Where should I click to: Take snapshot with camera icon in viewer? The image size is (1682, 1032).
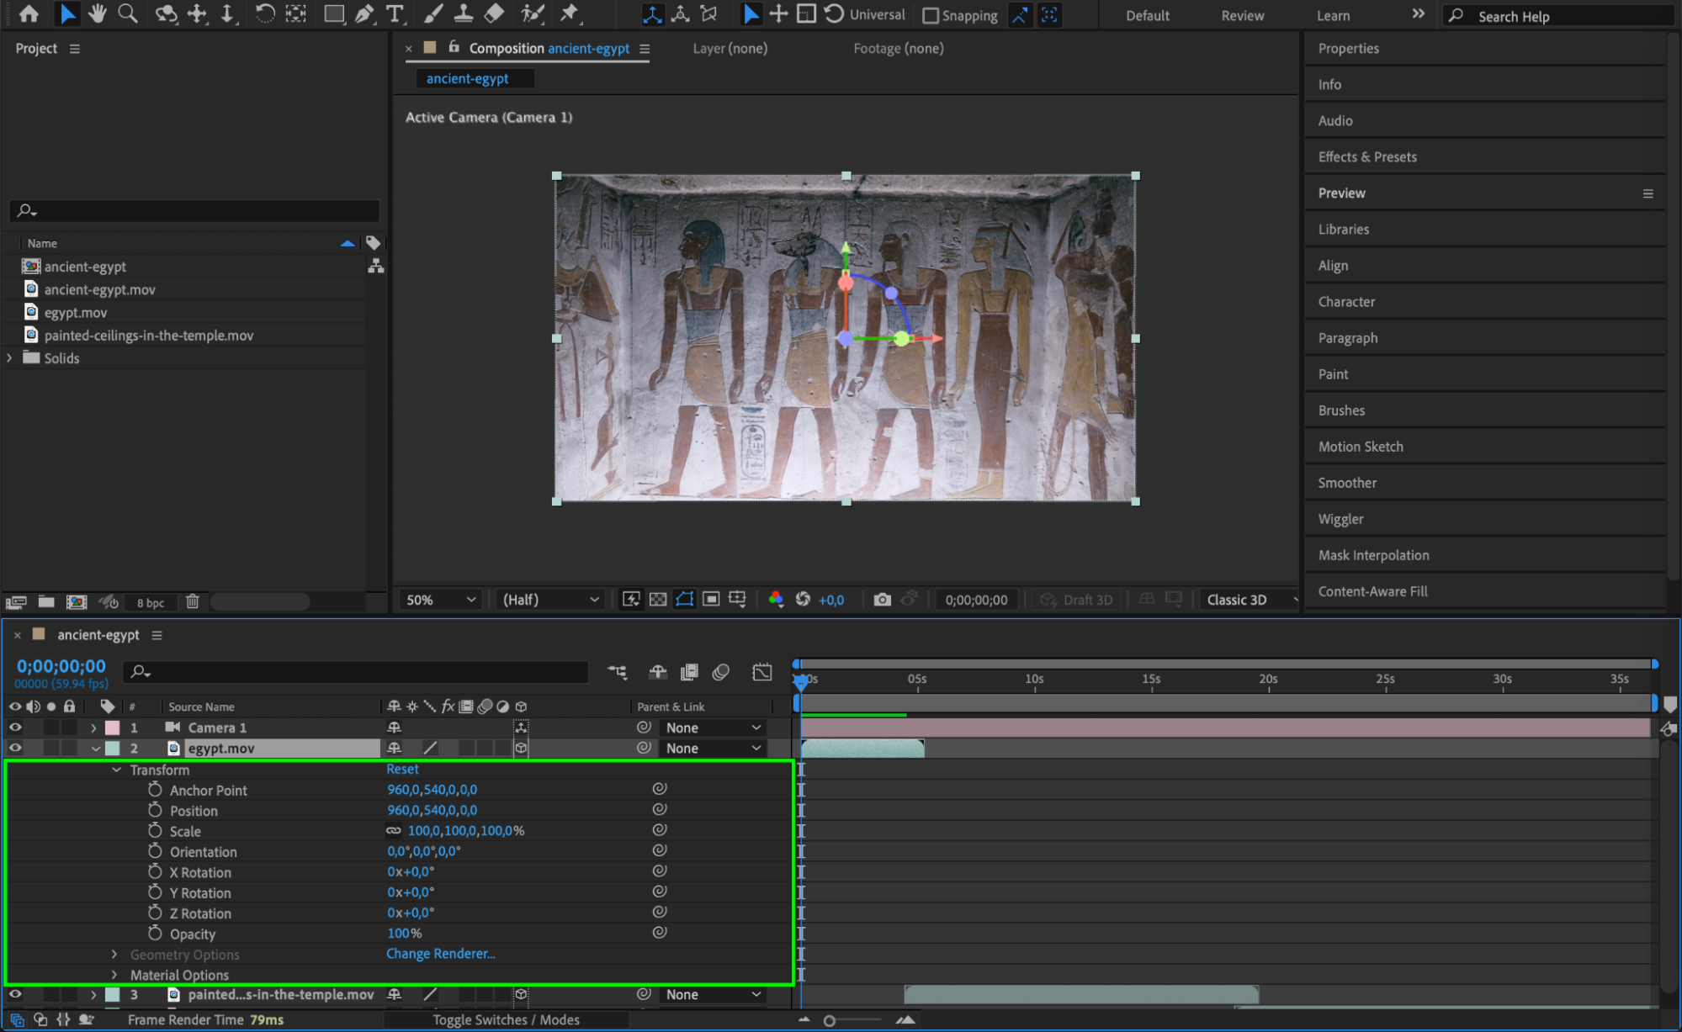click(x=881, y=600)
